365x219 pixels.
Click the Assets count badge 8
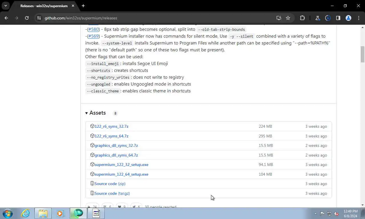pos(115,113)
